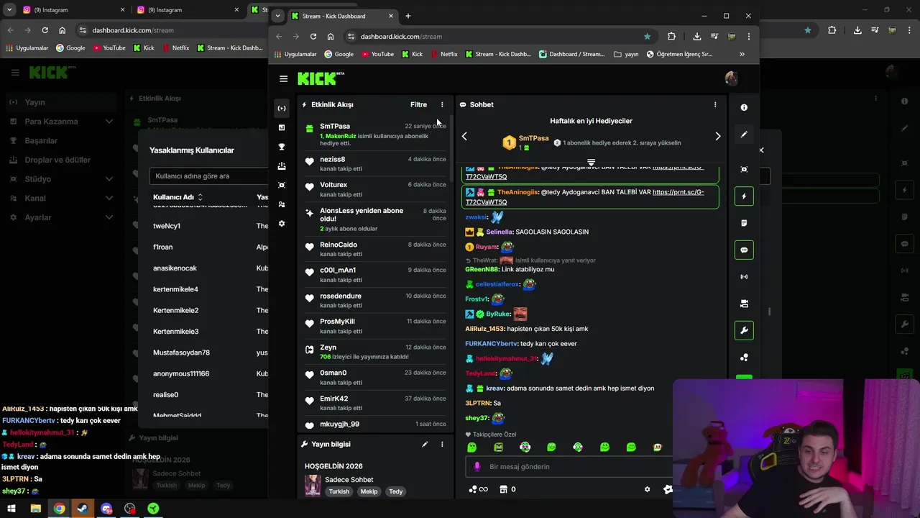Click username Selinella in chat
The height and width of the screenshot is (518, 920).
coord(499,232)
